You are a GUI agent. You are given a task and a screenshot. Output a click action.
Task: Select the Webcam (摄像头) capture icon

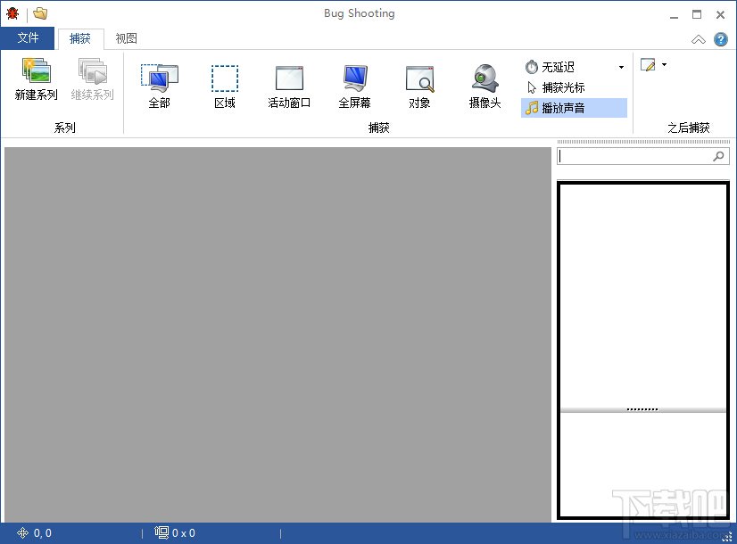[484, 78]
